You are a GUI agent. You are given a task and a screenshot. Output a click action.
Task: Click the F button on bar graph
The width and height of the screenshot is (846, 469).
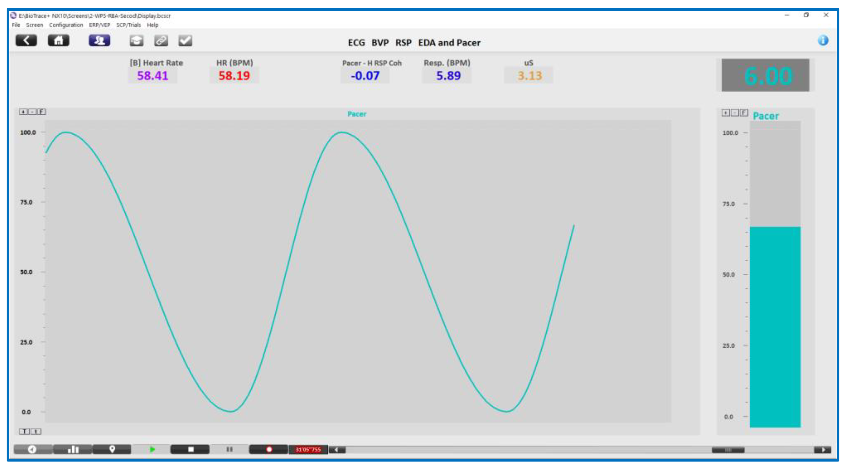(744, 113)
